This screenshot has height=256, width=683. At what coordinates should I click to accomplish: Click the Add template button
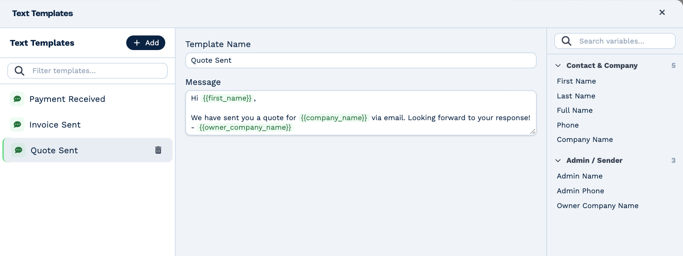146,43
